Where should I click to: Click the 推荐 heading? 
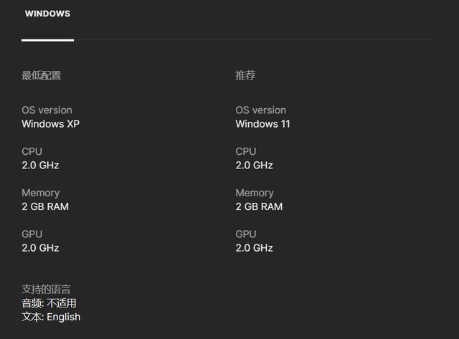click(x=245, y=75)
